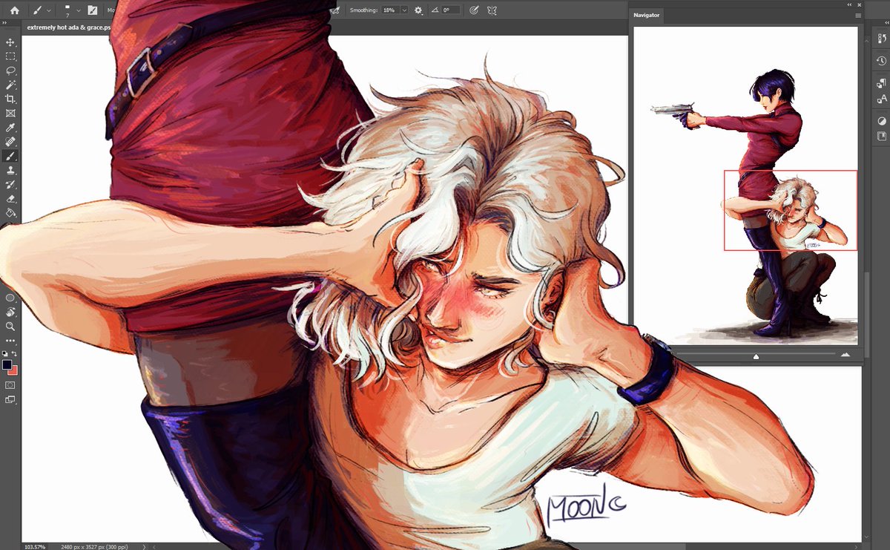
Task: Open the Paragraph Styles panel icon
Action: (882, 83)
